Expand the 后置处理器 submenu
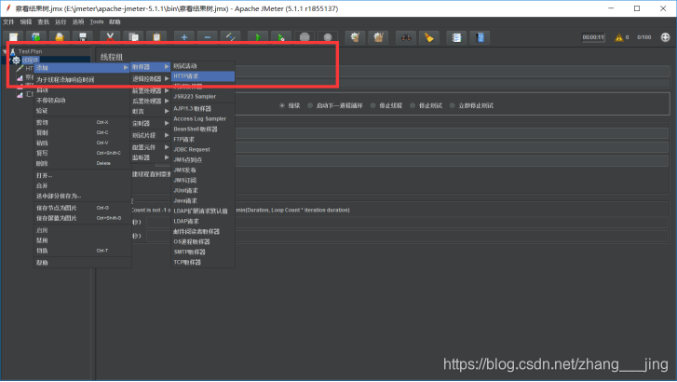Screen dimensions: 677x382 point(150,101)
